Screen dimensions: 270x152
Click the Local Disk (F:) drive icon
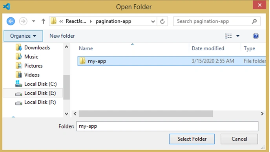pos(18,103)
